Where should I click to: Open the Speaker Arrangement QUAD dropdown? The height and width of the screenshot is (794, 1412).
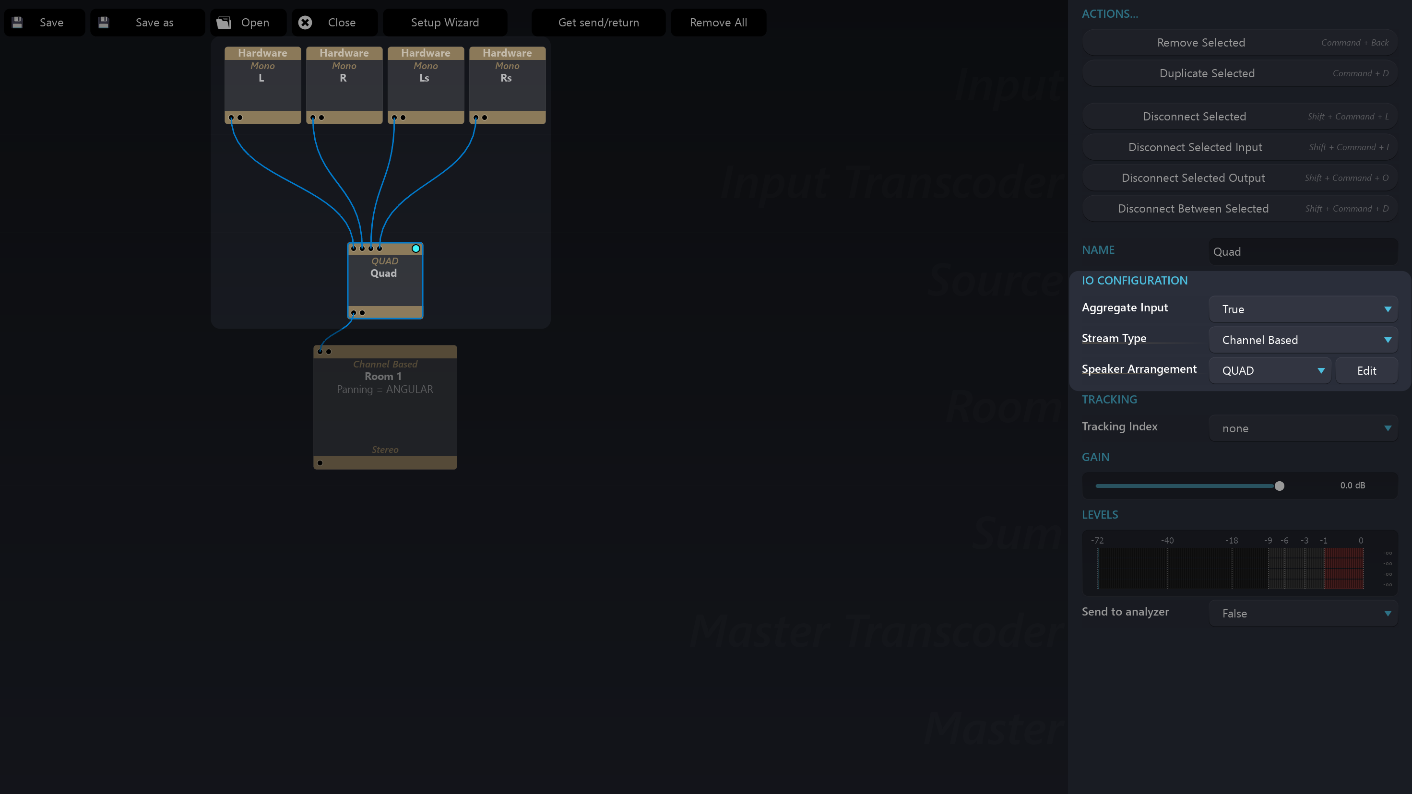[x=1270, y=370]
